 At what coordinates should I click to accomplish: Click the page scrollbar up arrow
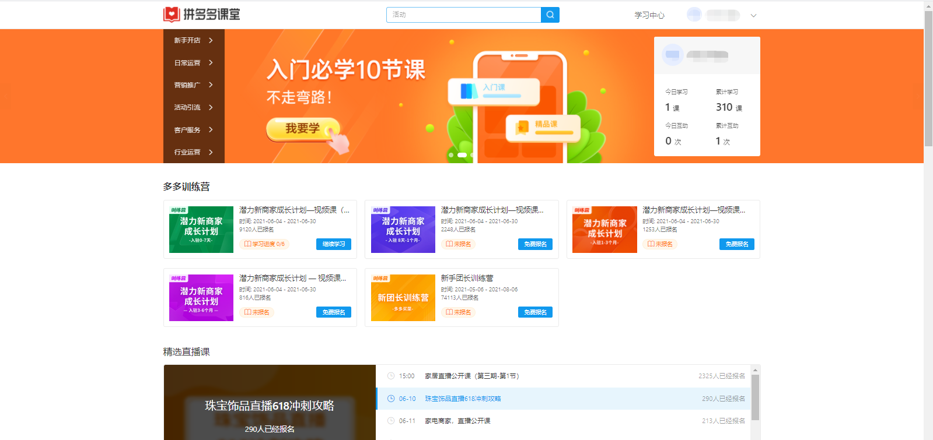[928, 5]
